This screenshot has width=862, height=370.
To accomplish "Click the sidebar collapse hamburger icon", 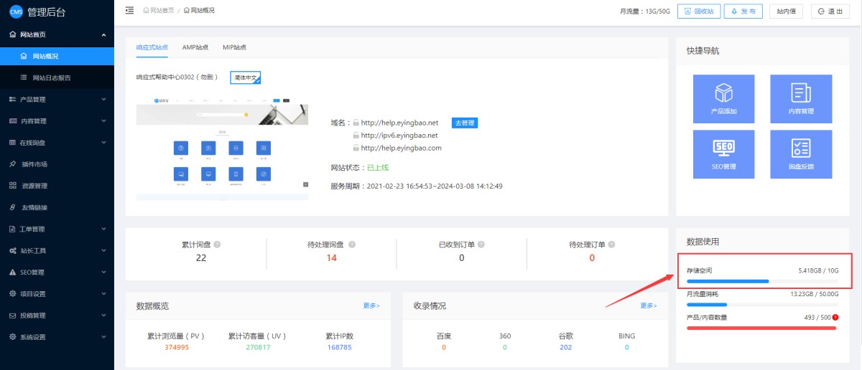I will click(129, 10).
